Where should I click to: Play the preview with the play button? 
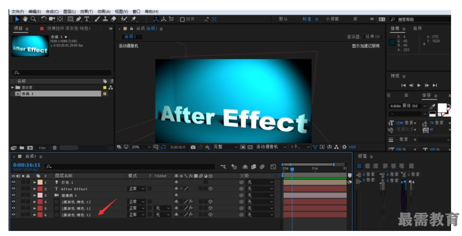[419, 85]
